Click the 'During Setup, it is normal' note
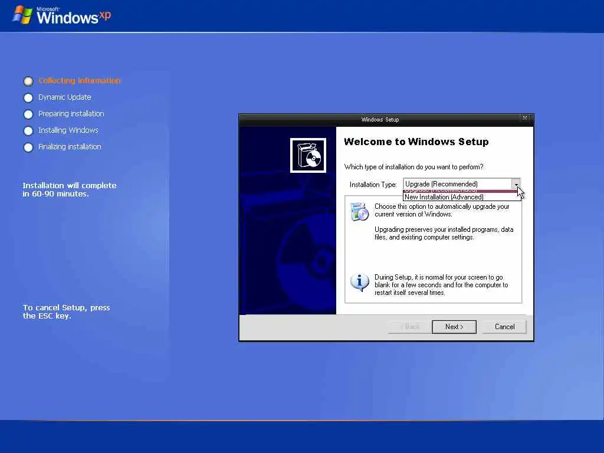This screenshot has height=453, width=604. pos(441,285)
